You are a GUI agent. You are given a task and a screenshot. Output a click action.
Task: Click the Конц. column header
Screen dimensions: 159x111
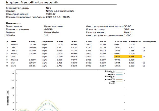[32, 41]
